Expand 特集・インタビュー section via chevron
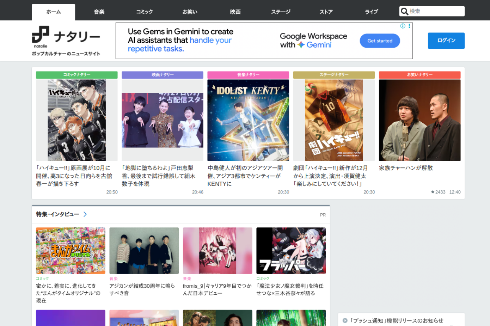 click(x=85, y=214)
